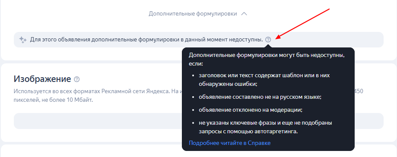Viewport: 397px width, 157px height.
Task: Open Подробнее читайте в Справке link
Action: pyautogui.click(x=230, y=143)
